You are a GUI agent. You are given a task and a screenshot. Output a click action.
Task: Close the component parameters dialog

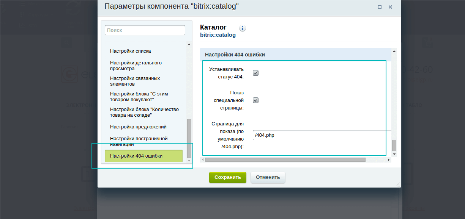click(390, 7)
